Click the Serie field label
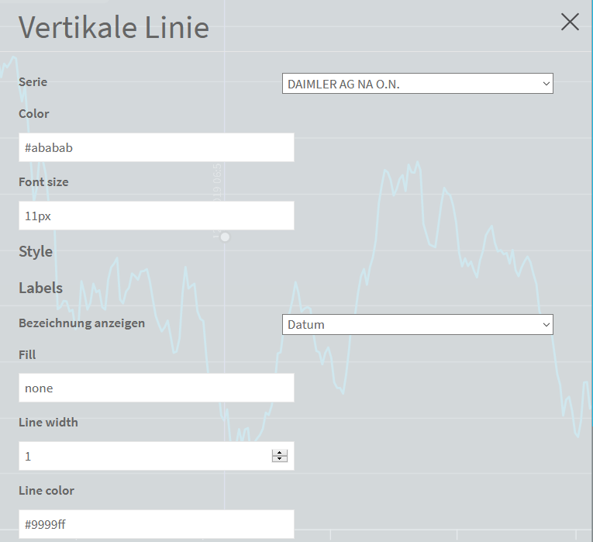The width and height of the screenshot is (593, 542). point(33,81)
